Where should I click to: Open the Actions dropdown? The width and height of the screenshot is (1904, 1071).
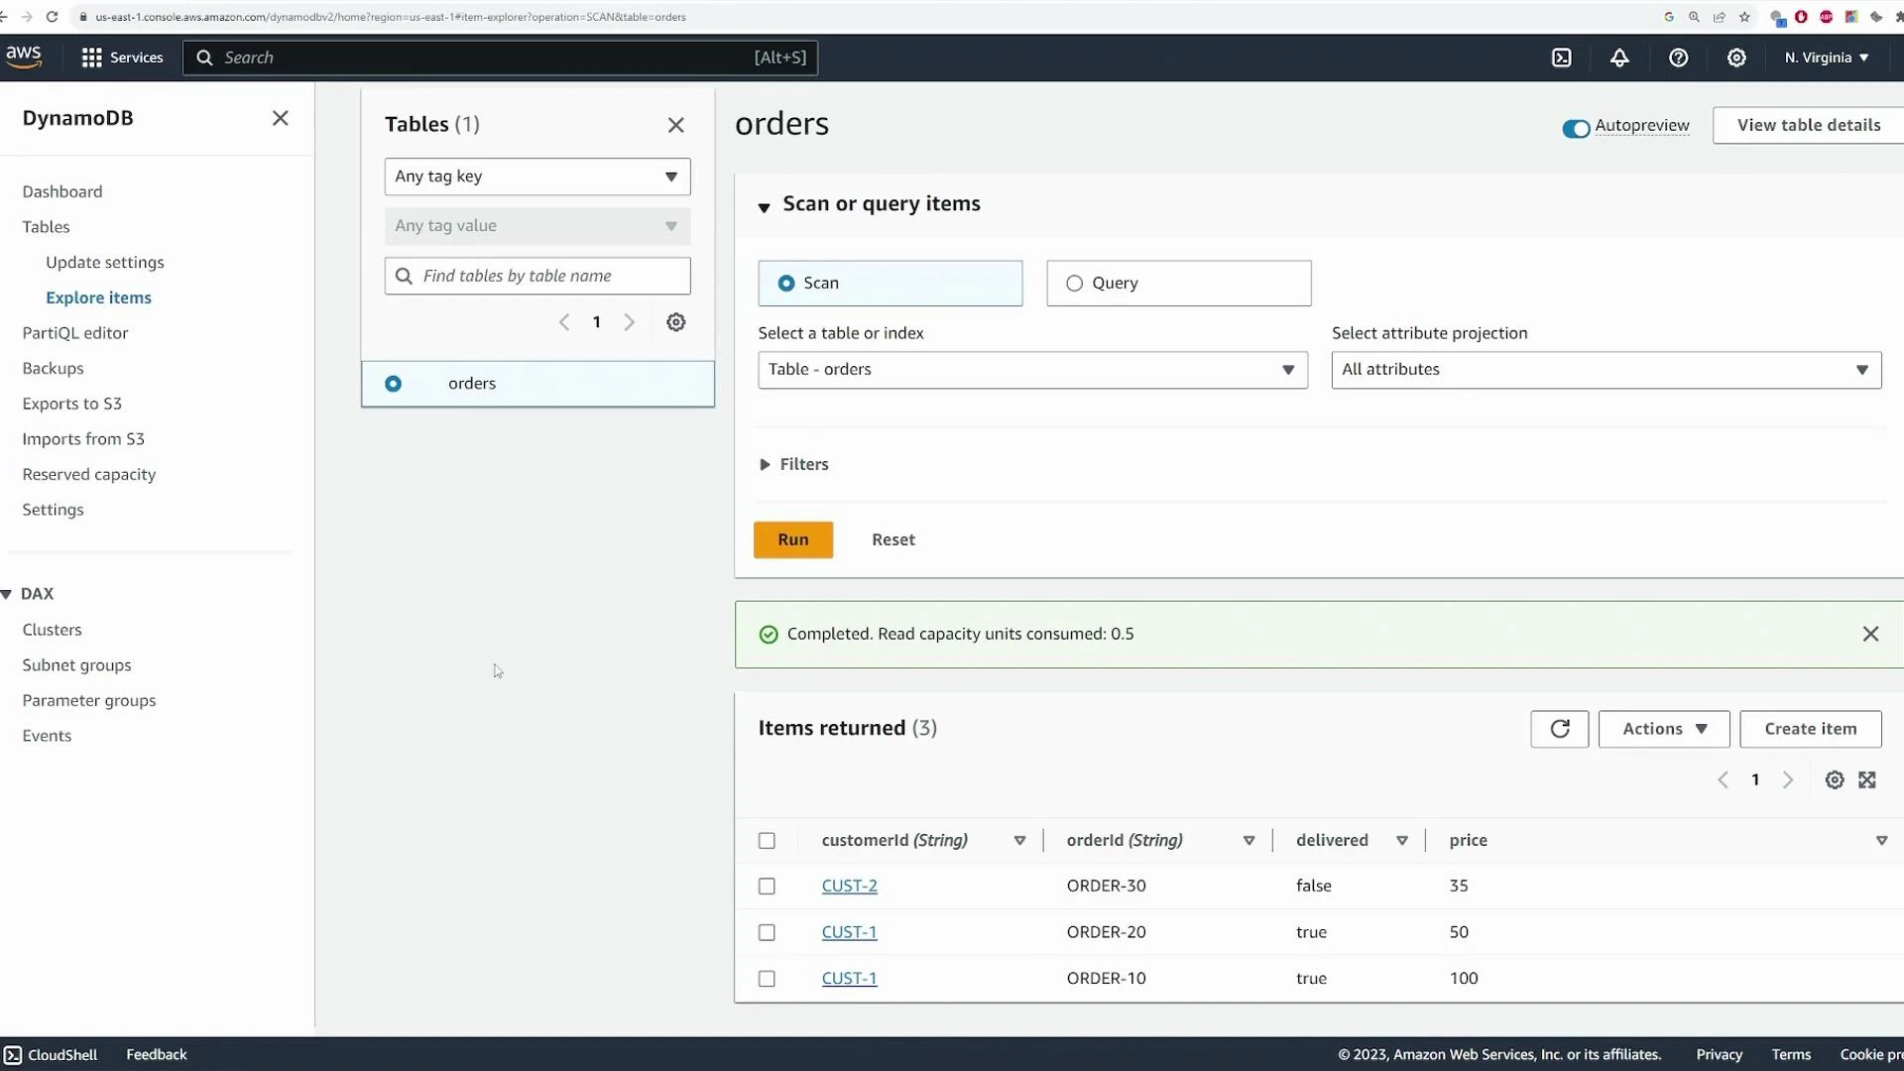pos(1664,729)
